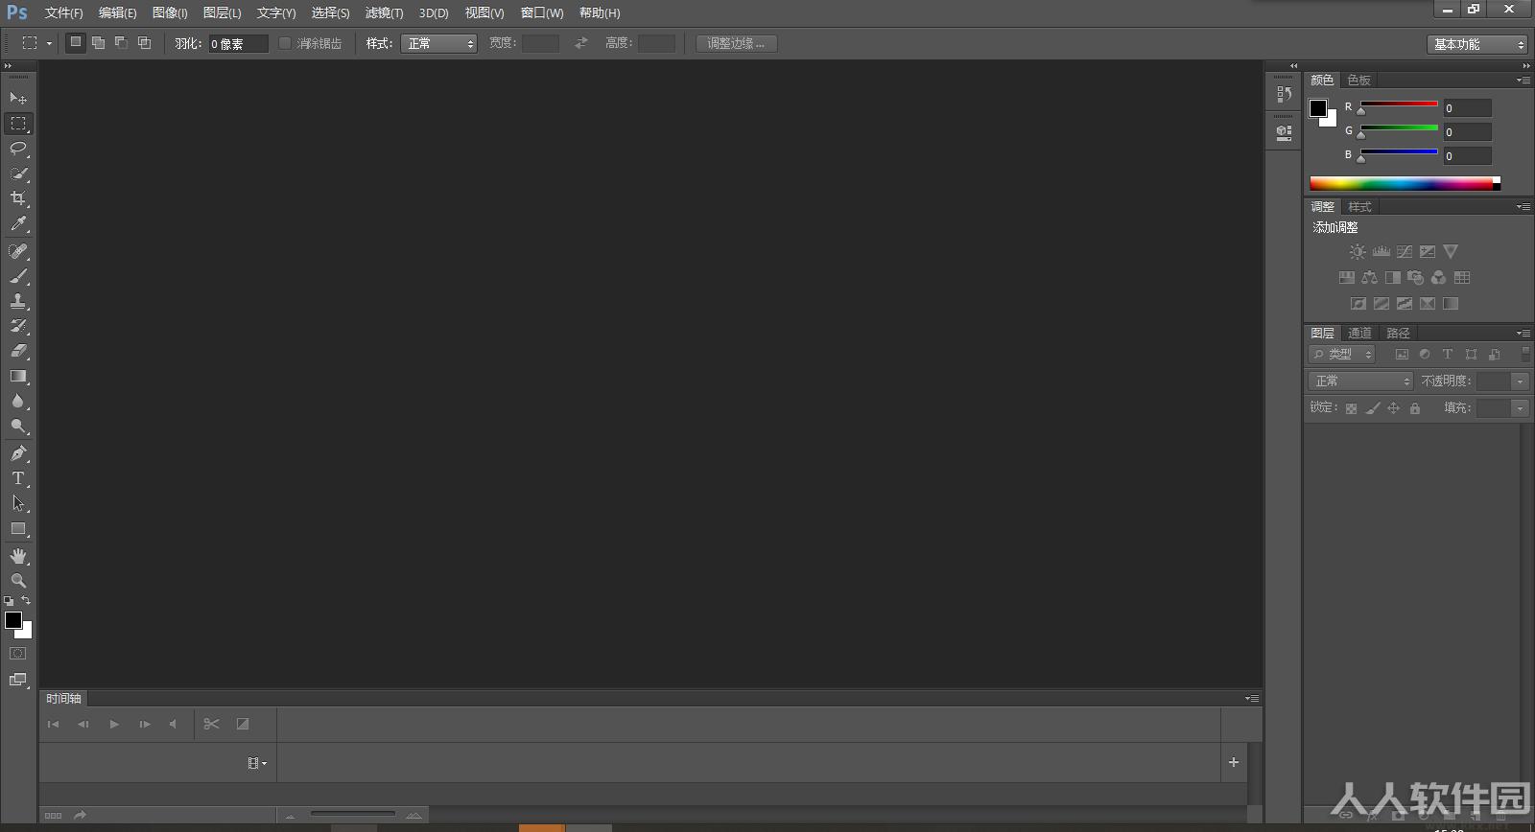1535x832 pixels.
Task: Open the 样式 (Style) dropdown
Action: (x=438, y=43)
